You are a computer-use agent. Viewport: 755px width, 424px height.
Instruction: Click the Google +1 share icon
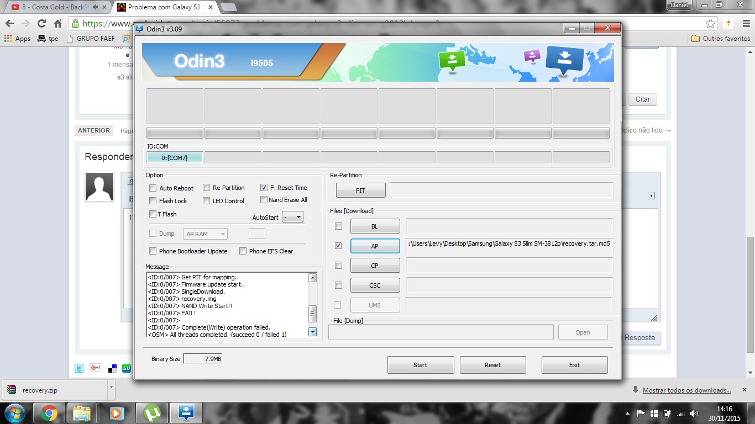pyautogui.click(x=96, y=368)
